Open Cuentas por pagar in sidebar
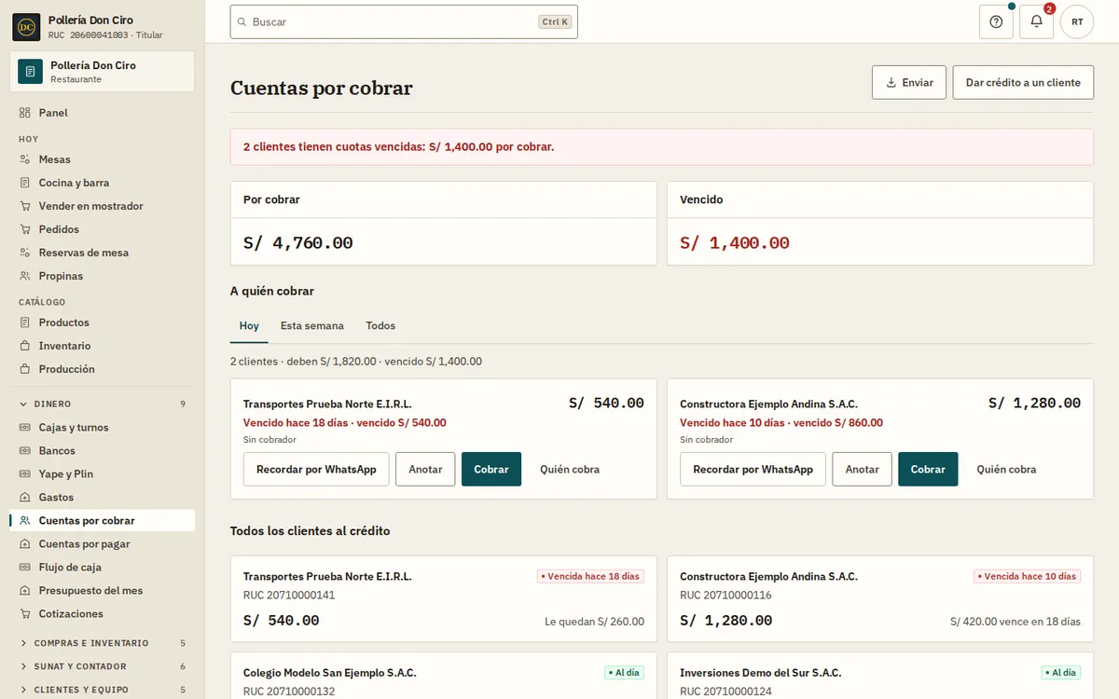This screenshot has width=1119, height=699. pos(103,544)
